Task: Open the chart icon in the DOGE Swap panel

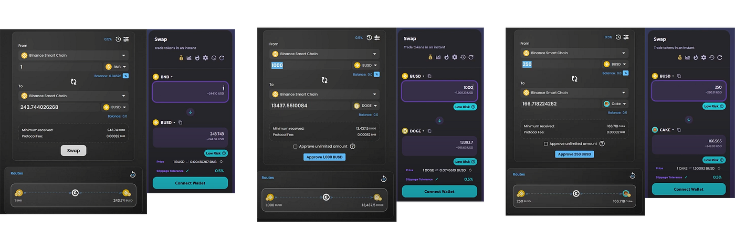Action: point(438,57)
